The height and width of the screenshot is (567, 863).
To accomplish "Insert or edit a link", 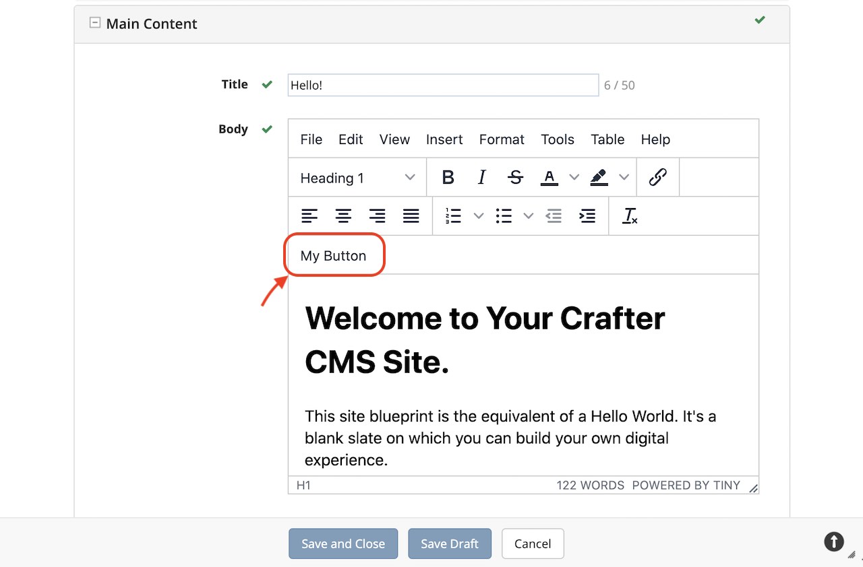I will pyautogui.click(x=657, y=178).
